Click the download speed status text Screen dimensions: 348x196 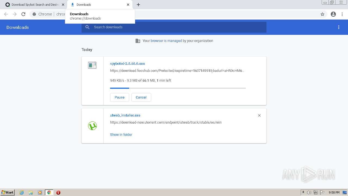(141, 81)
